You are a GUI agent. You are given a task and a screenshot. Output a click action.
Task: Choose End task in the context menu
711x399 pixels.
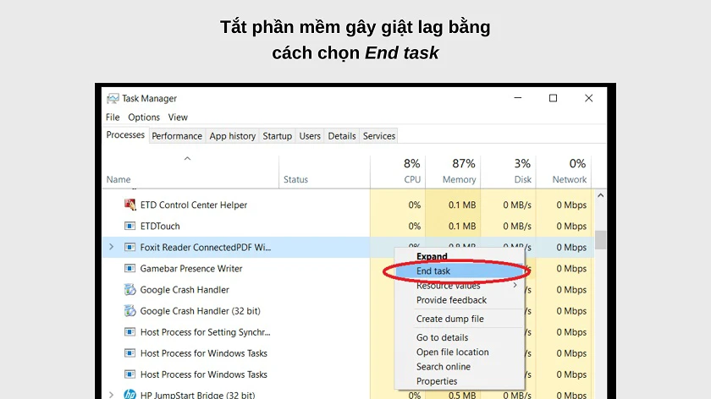pyautogui.click(x=460, y=271)
